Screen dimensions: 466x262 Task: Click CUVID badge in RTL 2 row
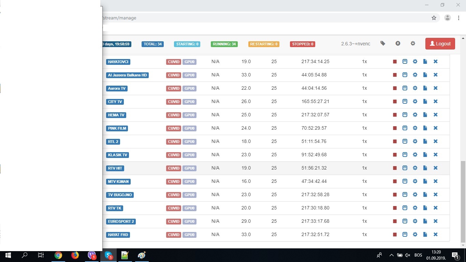(x=174, y=142)
